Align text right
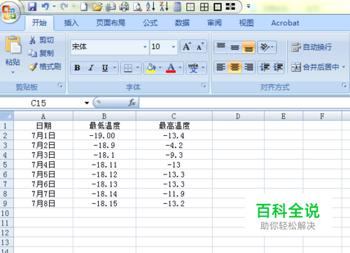 pyautogui.click(x=248, y=67)
